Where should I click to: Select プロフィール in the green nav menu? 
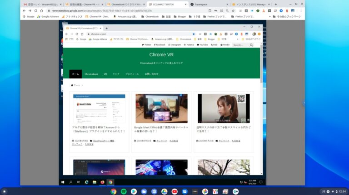132,74
